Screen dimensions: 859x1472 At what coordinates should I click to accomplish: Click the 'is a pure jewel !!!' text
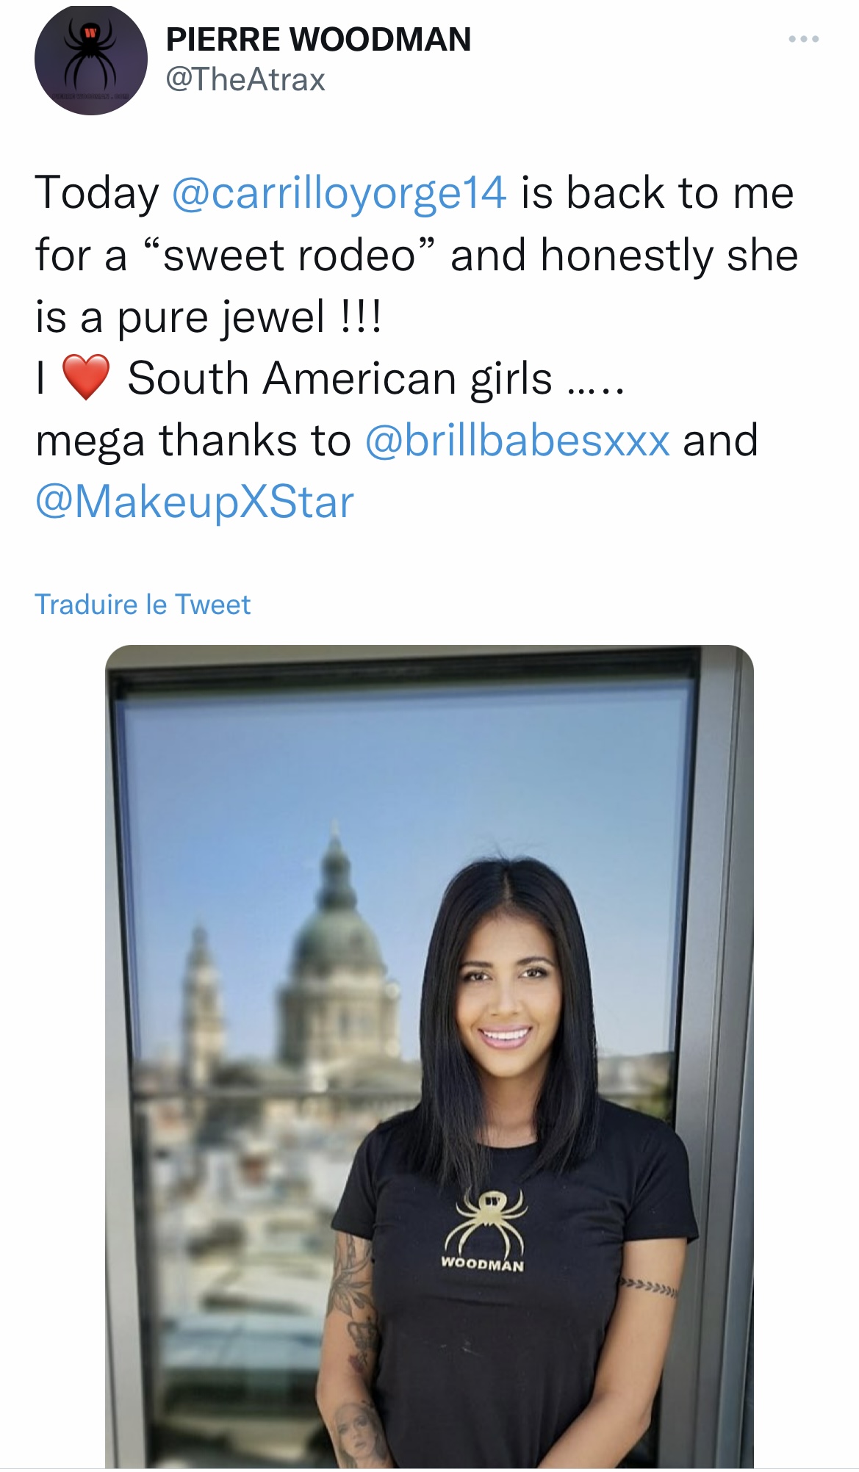point(209,318)
